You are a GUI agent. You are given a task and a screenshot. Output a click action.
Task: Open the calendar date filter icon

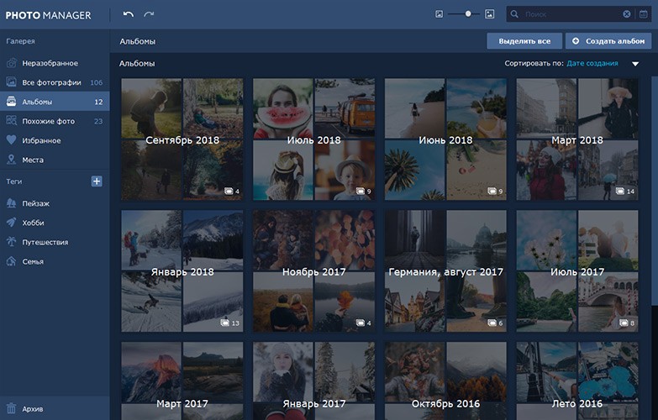click(644, 14)
